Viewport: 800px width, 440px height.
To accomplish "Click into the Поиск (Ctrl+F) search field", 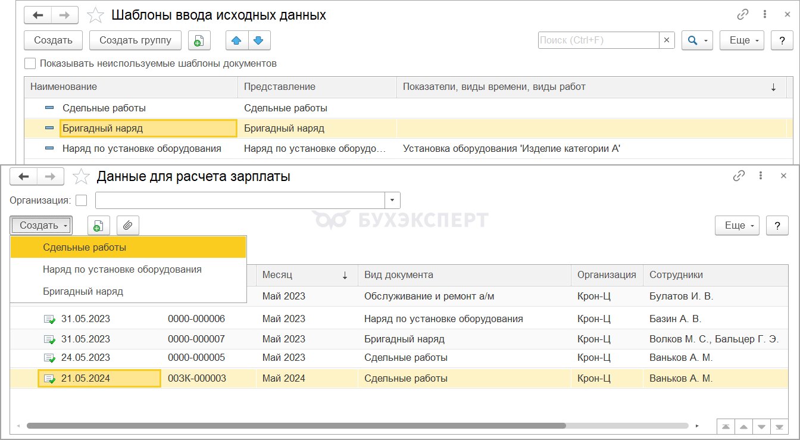I will tap(598, 40).
